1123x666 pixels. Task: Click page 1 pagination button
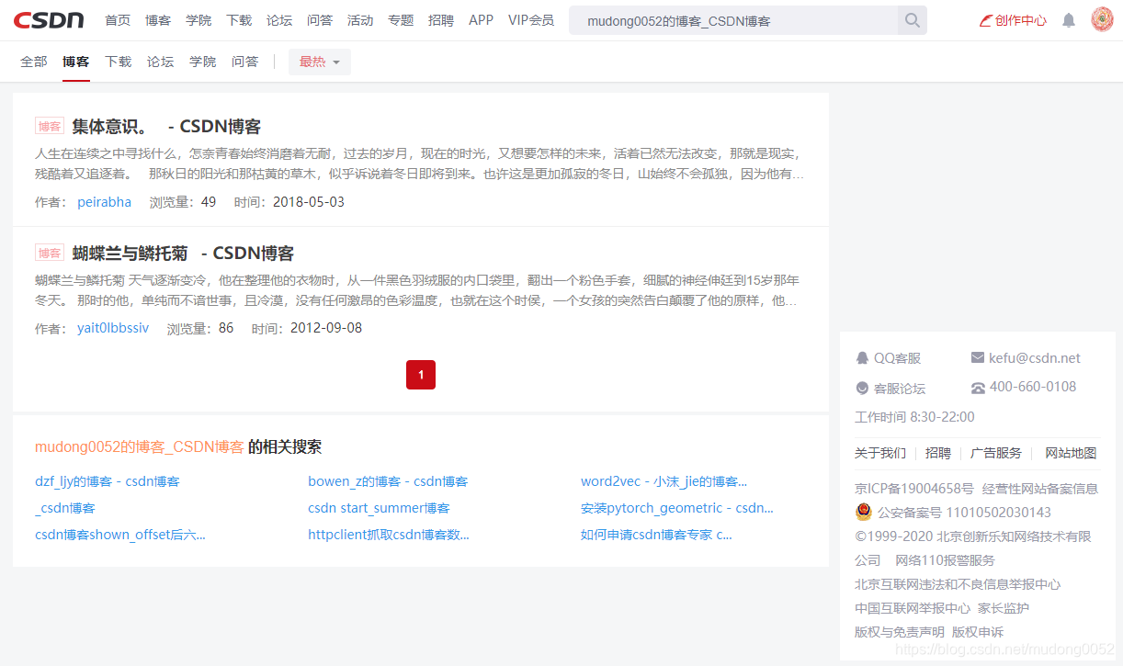pos(421,375)
